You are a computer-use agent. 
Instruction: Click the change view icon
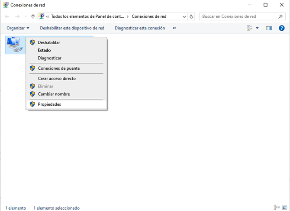coord(249,28)
